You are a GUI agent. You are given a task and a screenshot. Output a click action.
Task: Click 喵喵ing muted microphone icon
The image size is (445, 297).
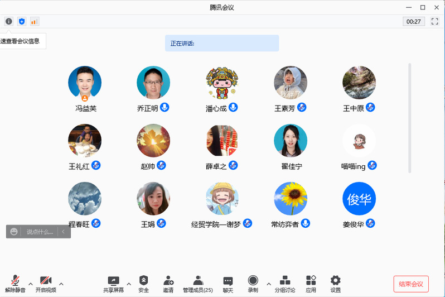[372, 165]
